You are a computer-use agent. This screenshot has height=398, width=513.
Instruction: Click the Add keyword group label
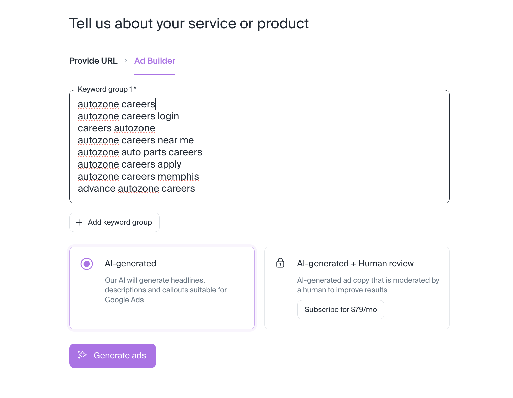(x=120, y=222)
